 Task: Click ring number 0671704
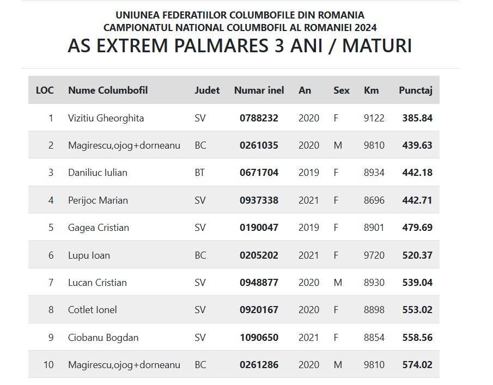point(259,173)
